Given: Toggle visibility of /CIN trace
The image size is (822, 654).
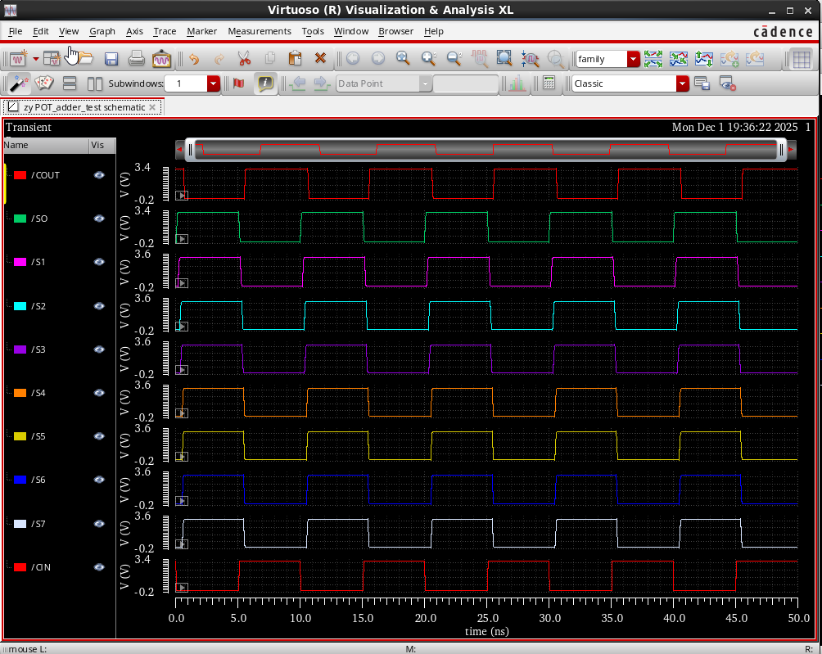Looking at the screenshot, I should pos(99,567).
